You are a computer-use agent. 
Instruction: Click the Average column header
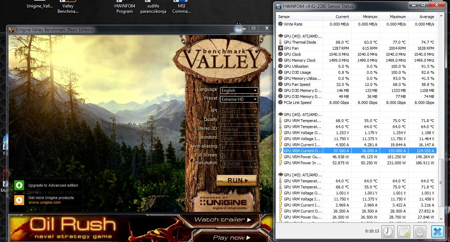(x=422, y=17)
